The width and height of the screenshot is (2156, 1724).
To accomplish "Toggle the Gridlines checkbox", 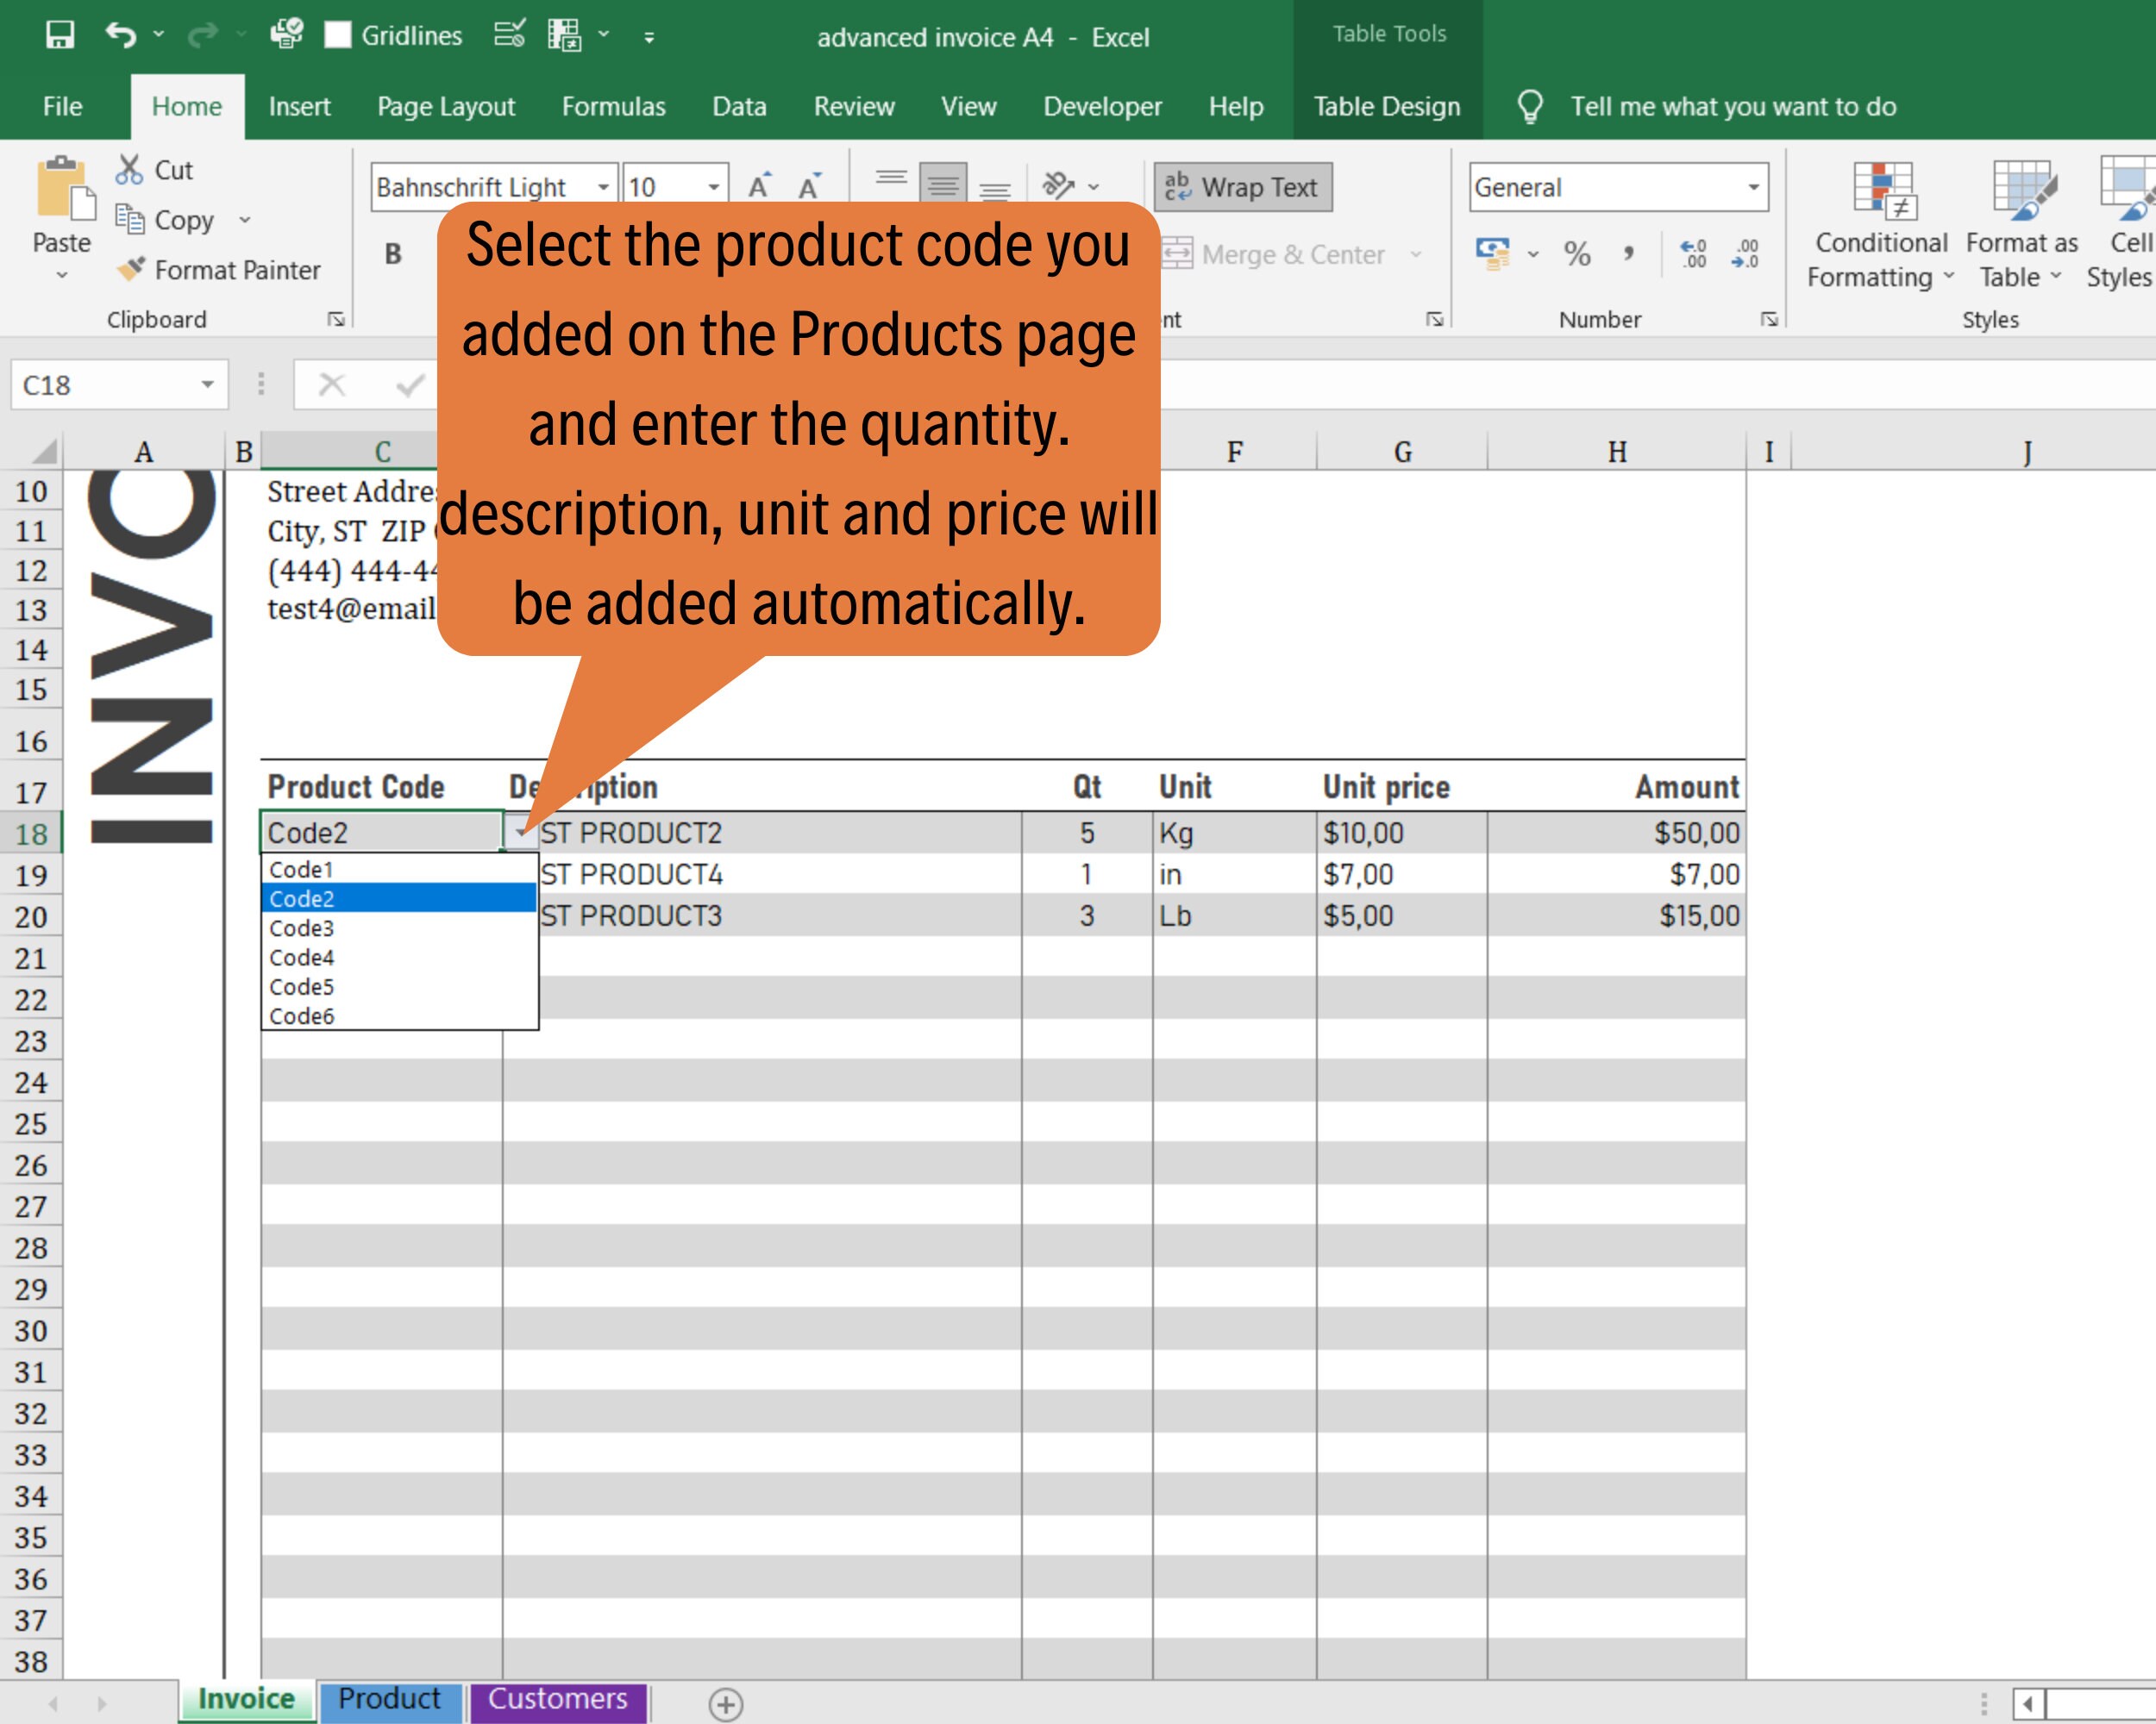I will 338,35.
